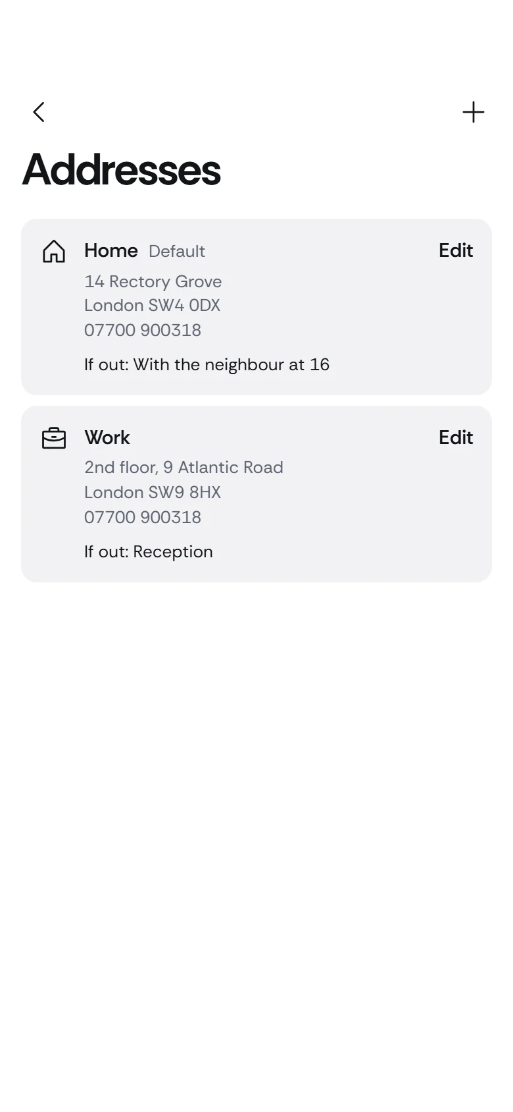Tap the 14 Rectory Grove street line
513x1112 pixels.
[153, 281]
